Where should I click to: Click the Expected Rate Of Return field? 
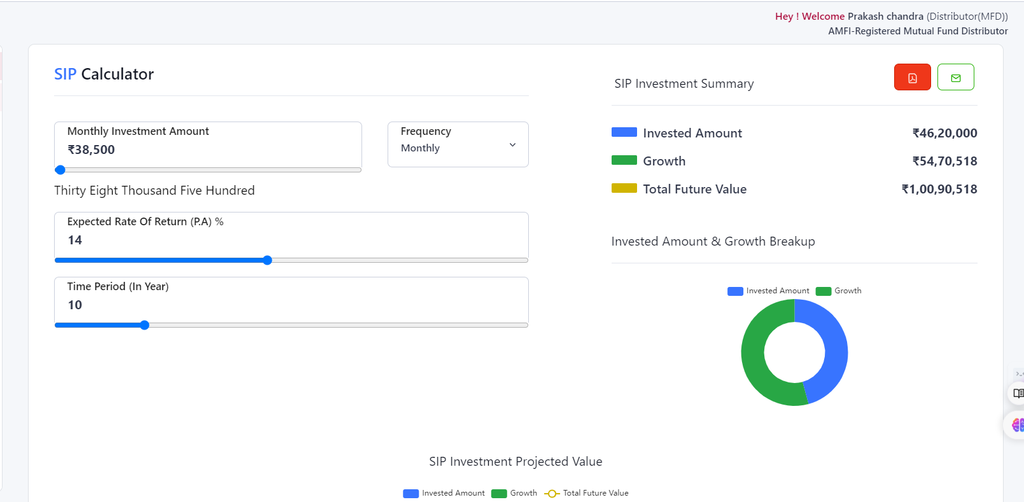(x=291, y=240)
